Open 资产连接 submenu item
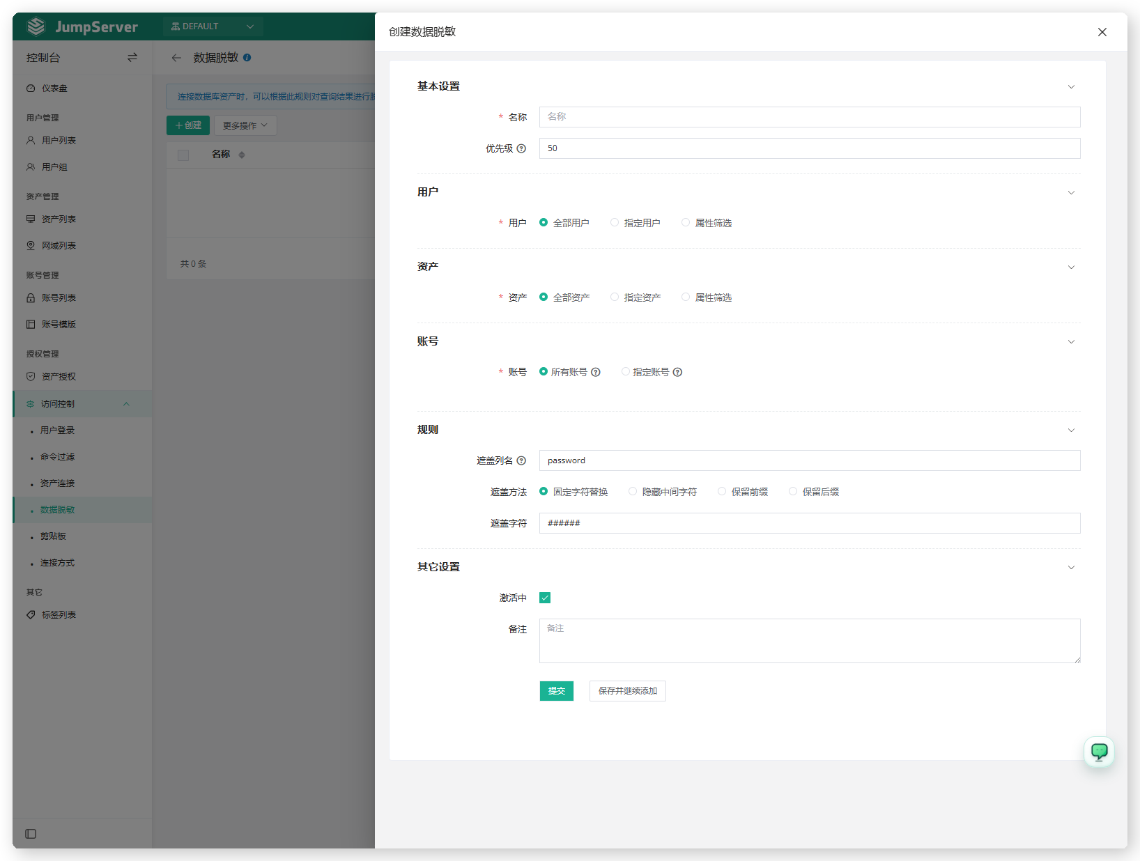 tap(82, 483)
